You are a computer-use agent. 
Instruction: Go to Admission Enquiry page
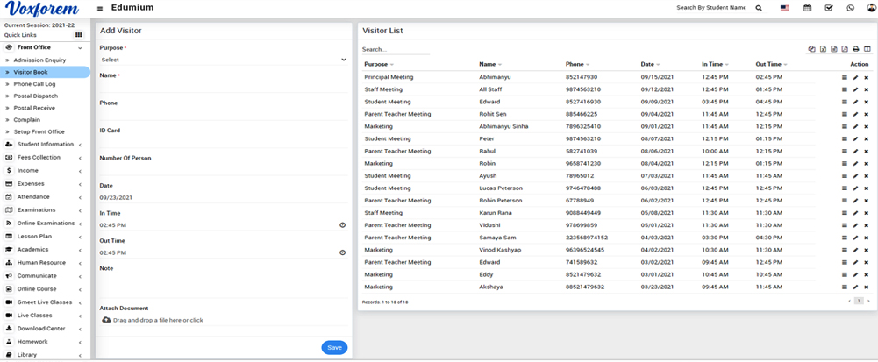click(38, 60)
